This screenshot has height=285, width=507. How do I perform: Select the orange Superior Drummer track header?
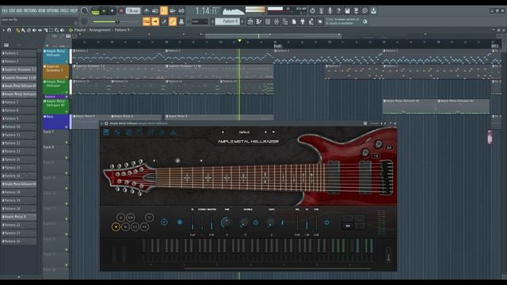56,72
